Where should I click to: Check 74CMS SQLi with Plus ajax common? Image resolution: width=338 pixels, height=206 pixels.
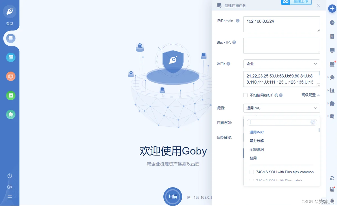(252, 172)
